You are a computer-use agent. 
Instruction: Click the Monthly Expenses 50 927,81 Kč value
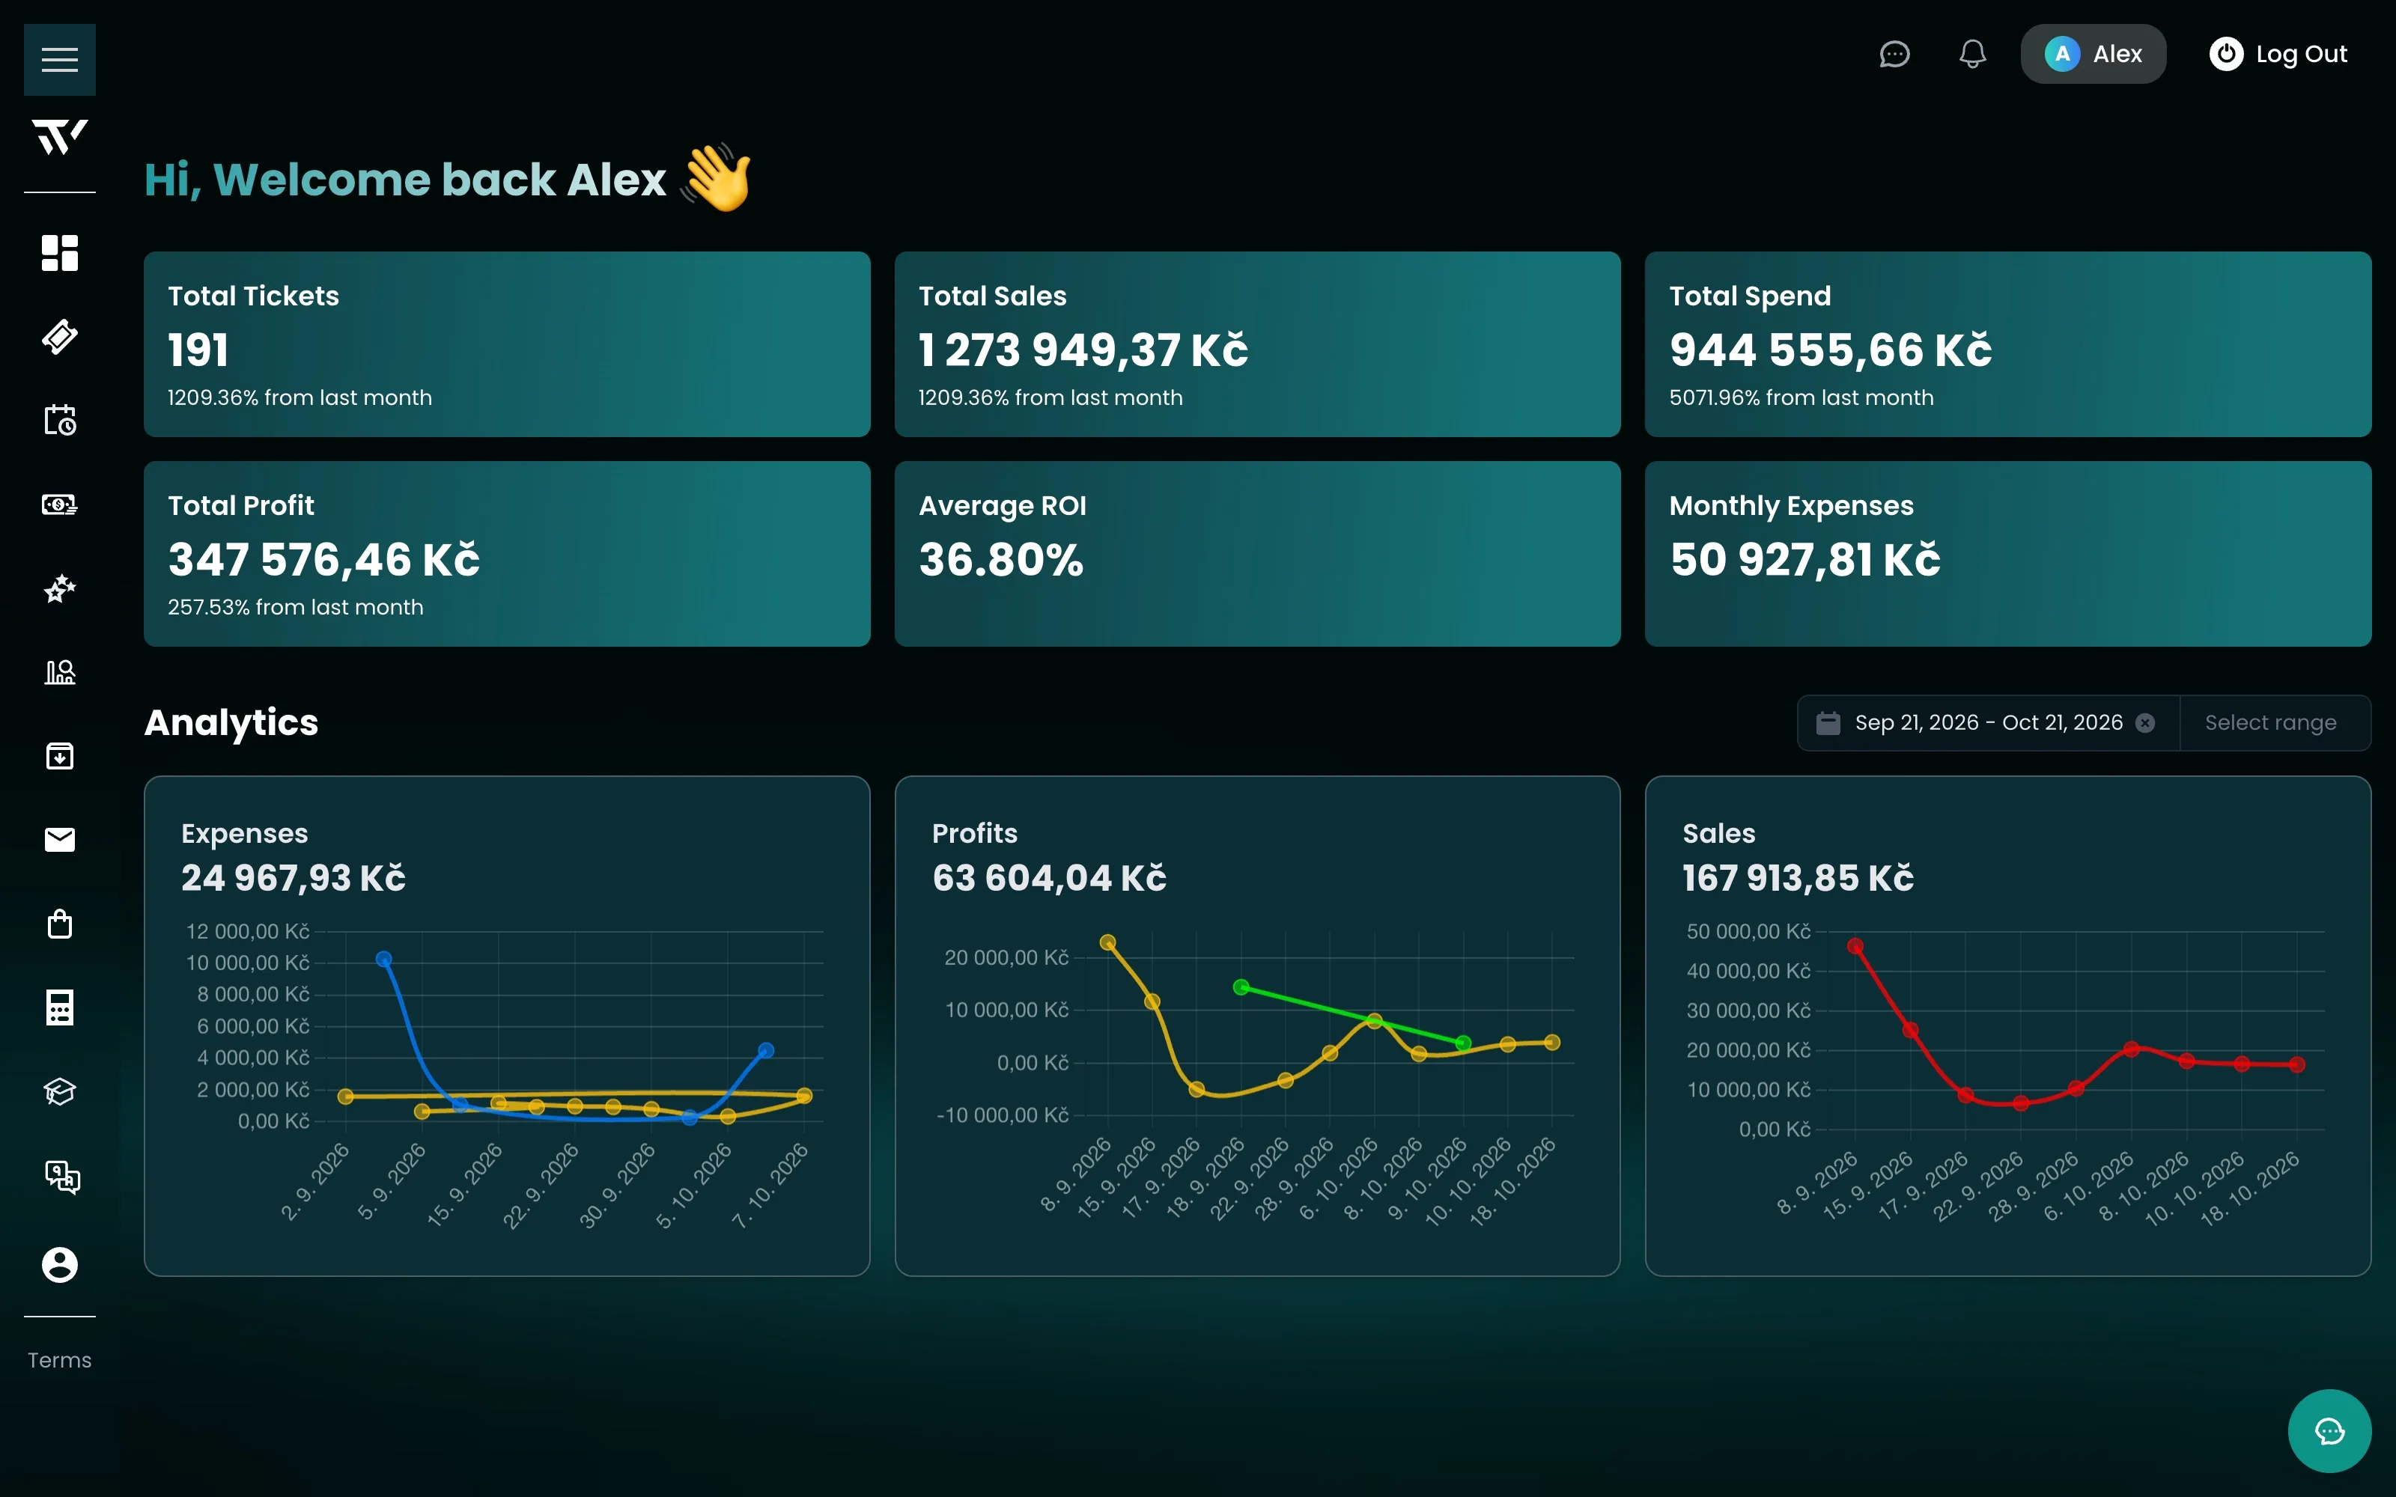(1805, 559)
